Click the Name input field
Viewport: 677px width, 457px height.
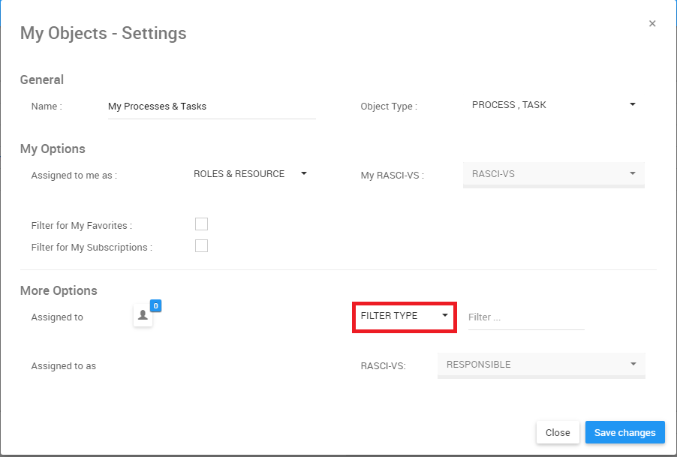[x=211, y=107]
